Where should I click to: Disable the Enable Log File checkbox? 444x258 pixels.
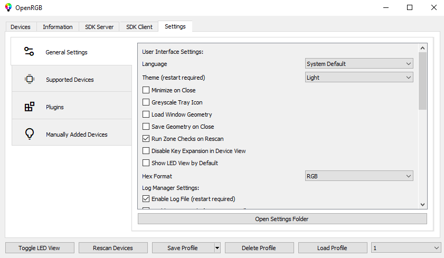click(146, 199)
